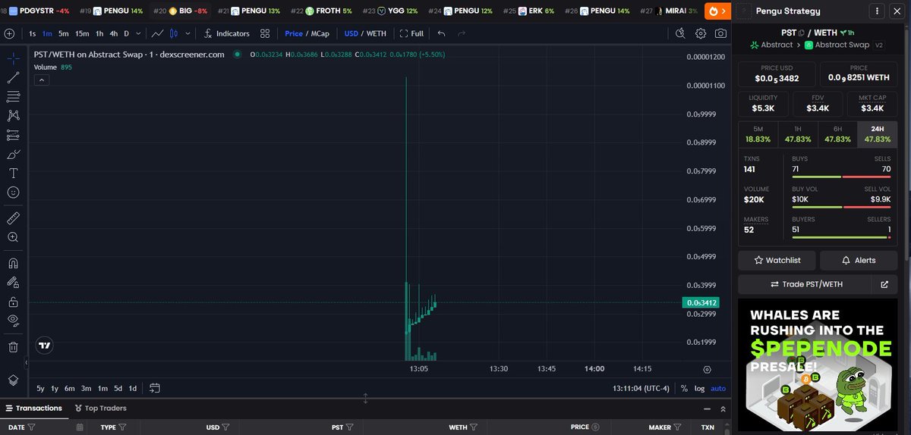Filter transactions by DATE column
Image resolution: width=911 pixels, height=435 pixels.
pyautogui.click(x=33, y=427)
